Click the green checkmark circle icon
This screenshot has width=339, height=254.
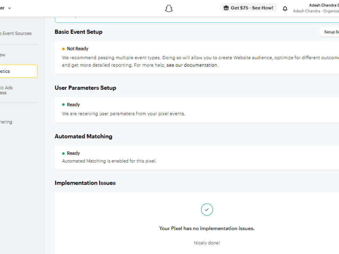coord(207,210)
